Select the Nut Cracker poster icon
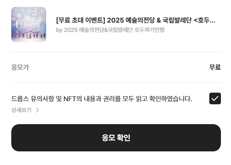 (29, 25)
